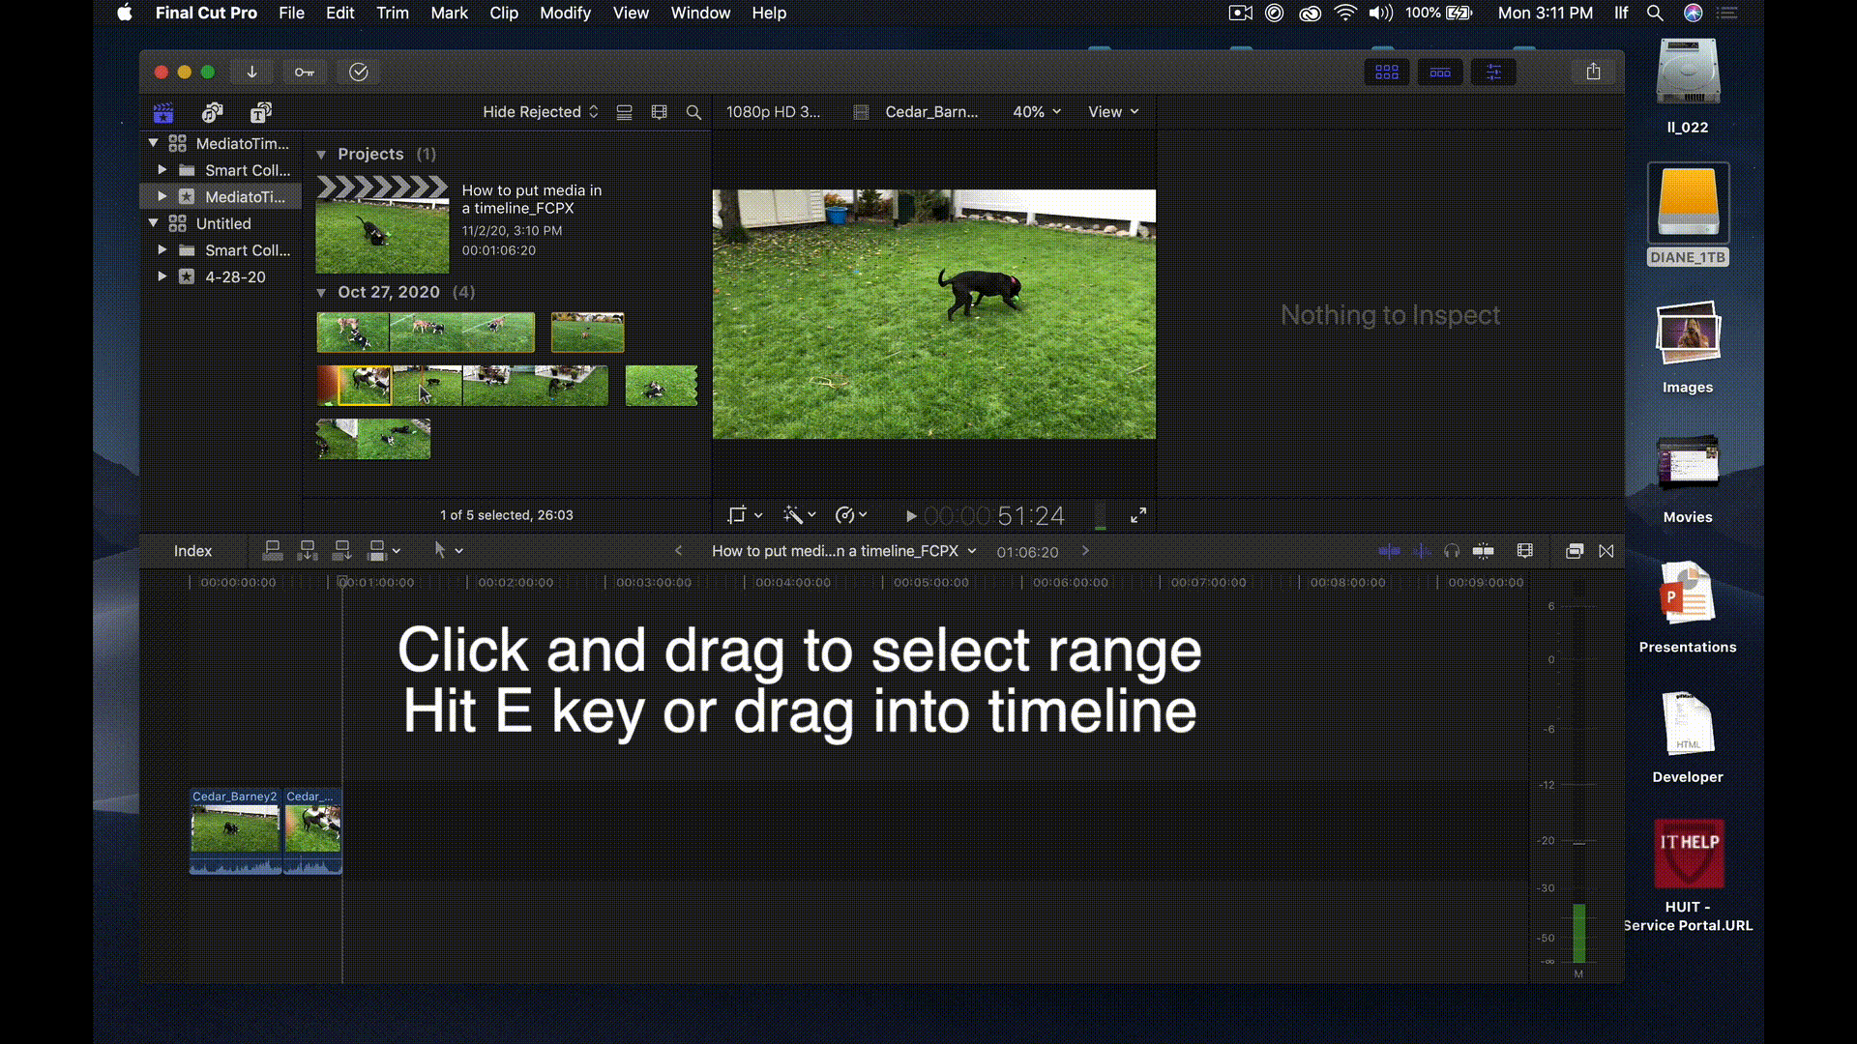
Task: Select the Cedar_Barney2 clip in timeline
Action: (x=235, y=831)
